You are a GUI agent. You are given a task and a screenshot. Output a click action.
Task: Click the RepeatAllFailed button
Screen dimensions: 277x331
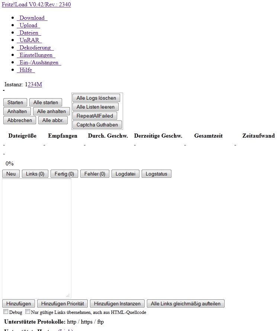tap(95, 116)
